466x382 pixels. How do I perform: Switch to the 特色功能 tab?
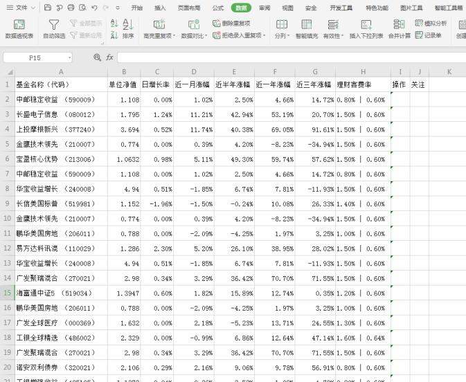[x=377, y=8]
